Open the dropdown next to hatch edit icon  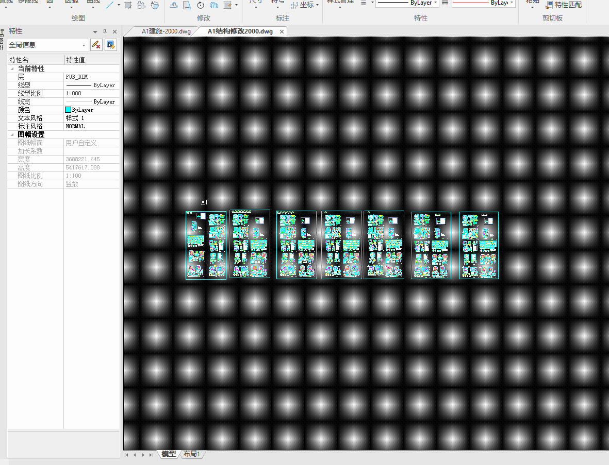[x=236, y=5]
